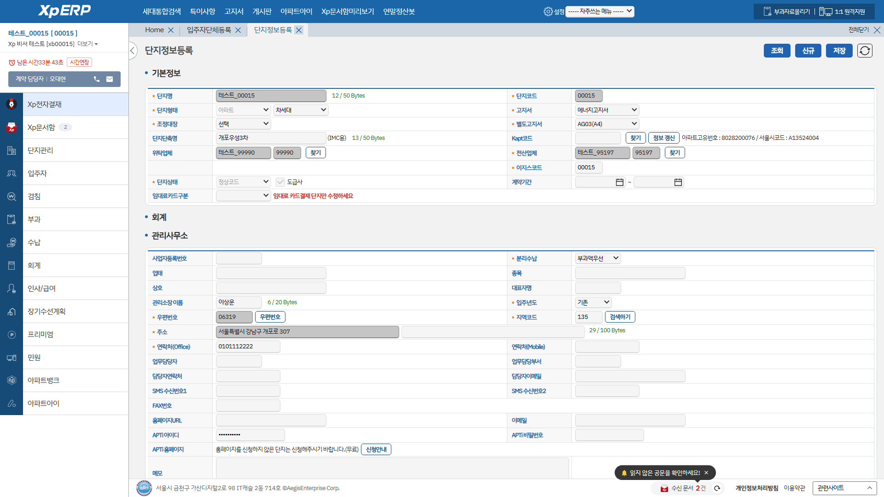Click the Xp전자결재 sidebar icon

12,104
